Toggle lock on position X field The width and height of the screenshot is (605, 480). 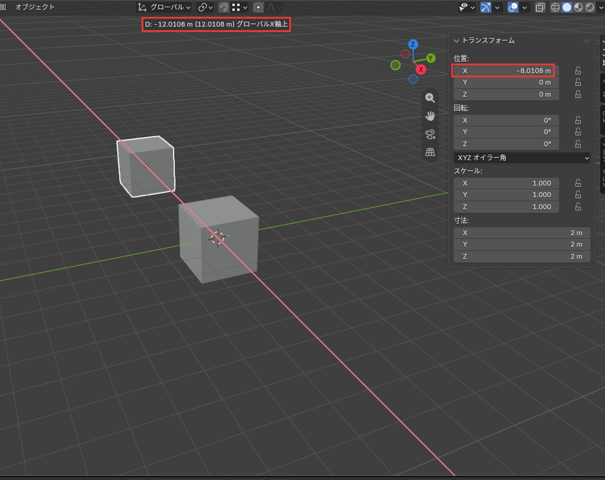click(578, 71)
